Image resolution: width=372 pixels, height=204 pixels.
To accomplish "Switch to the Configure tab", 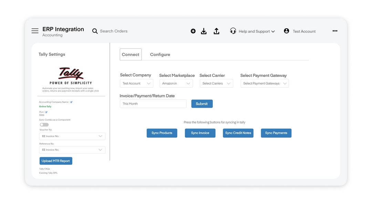I will 160,54.
